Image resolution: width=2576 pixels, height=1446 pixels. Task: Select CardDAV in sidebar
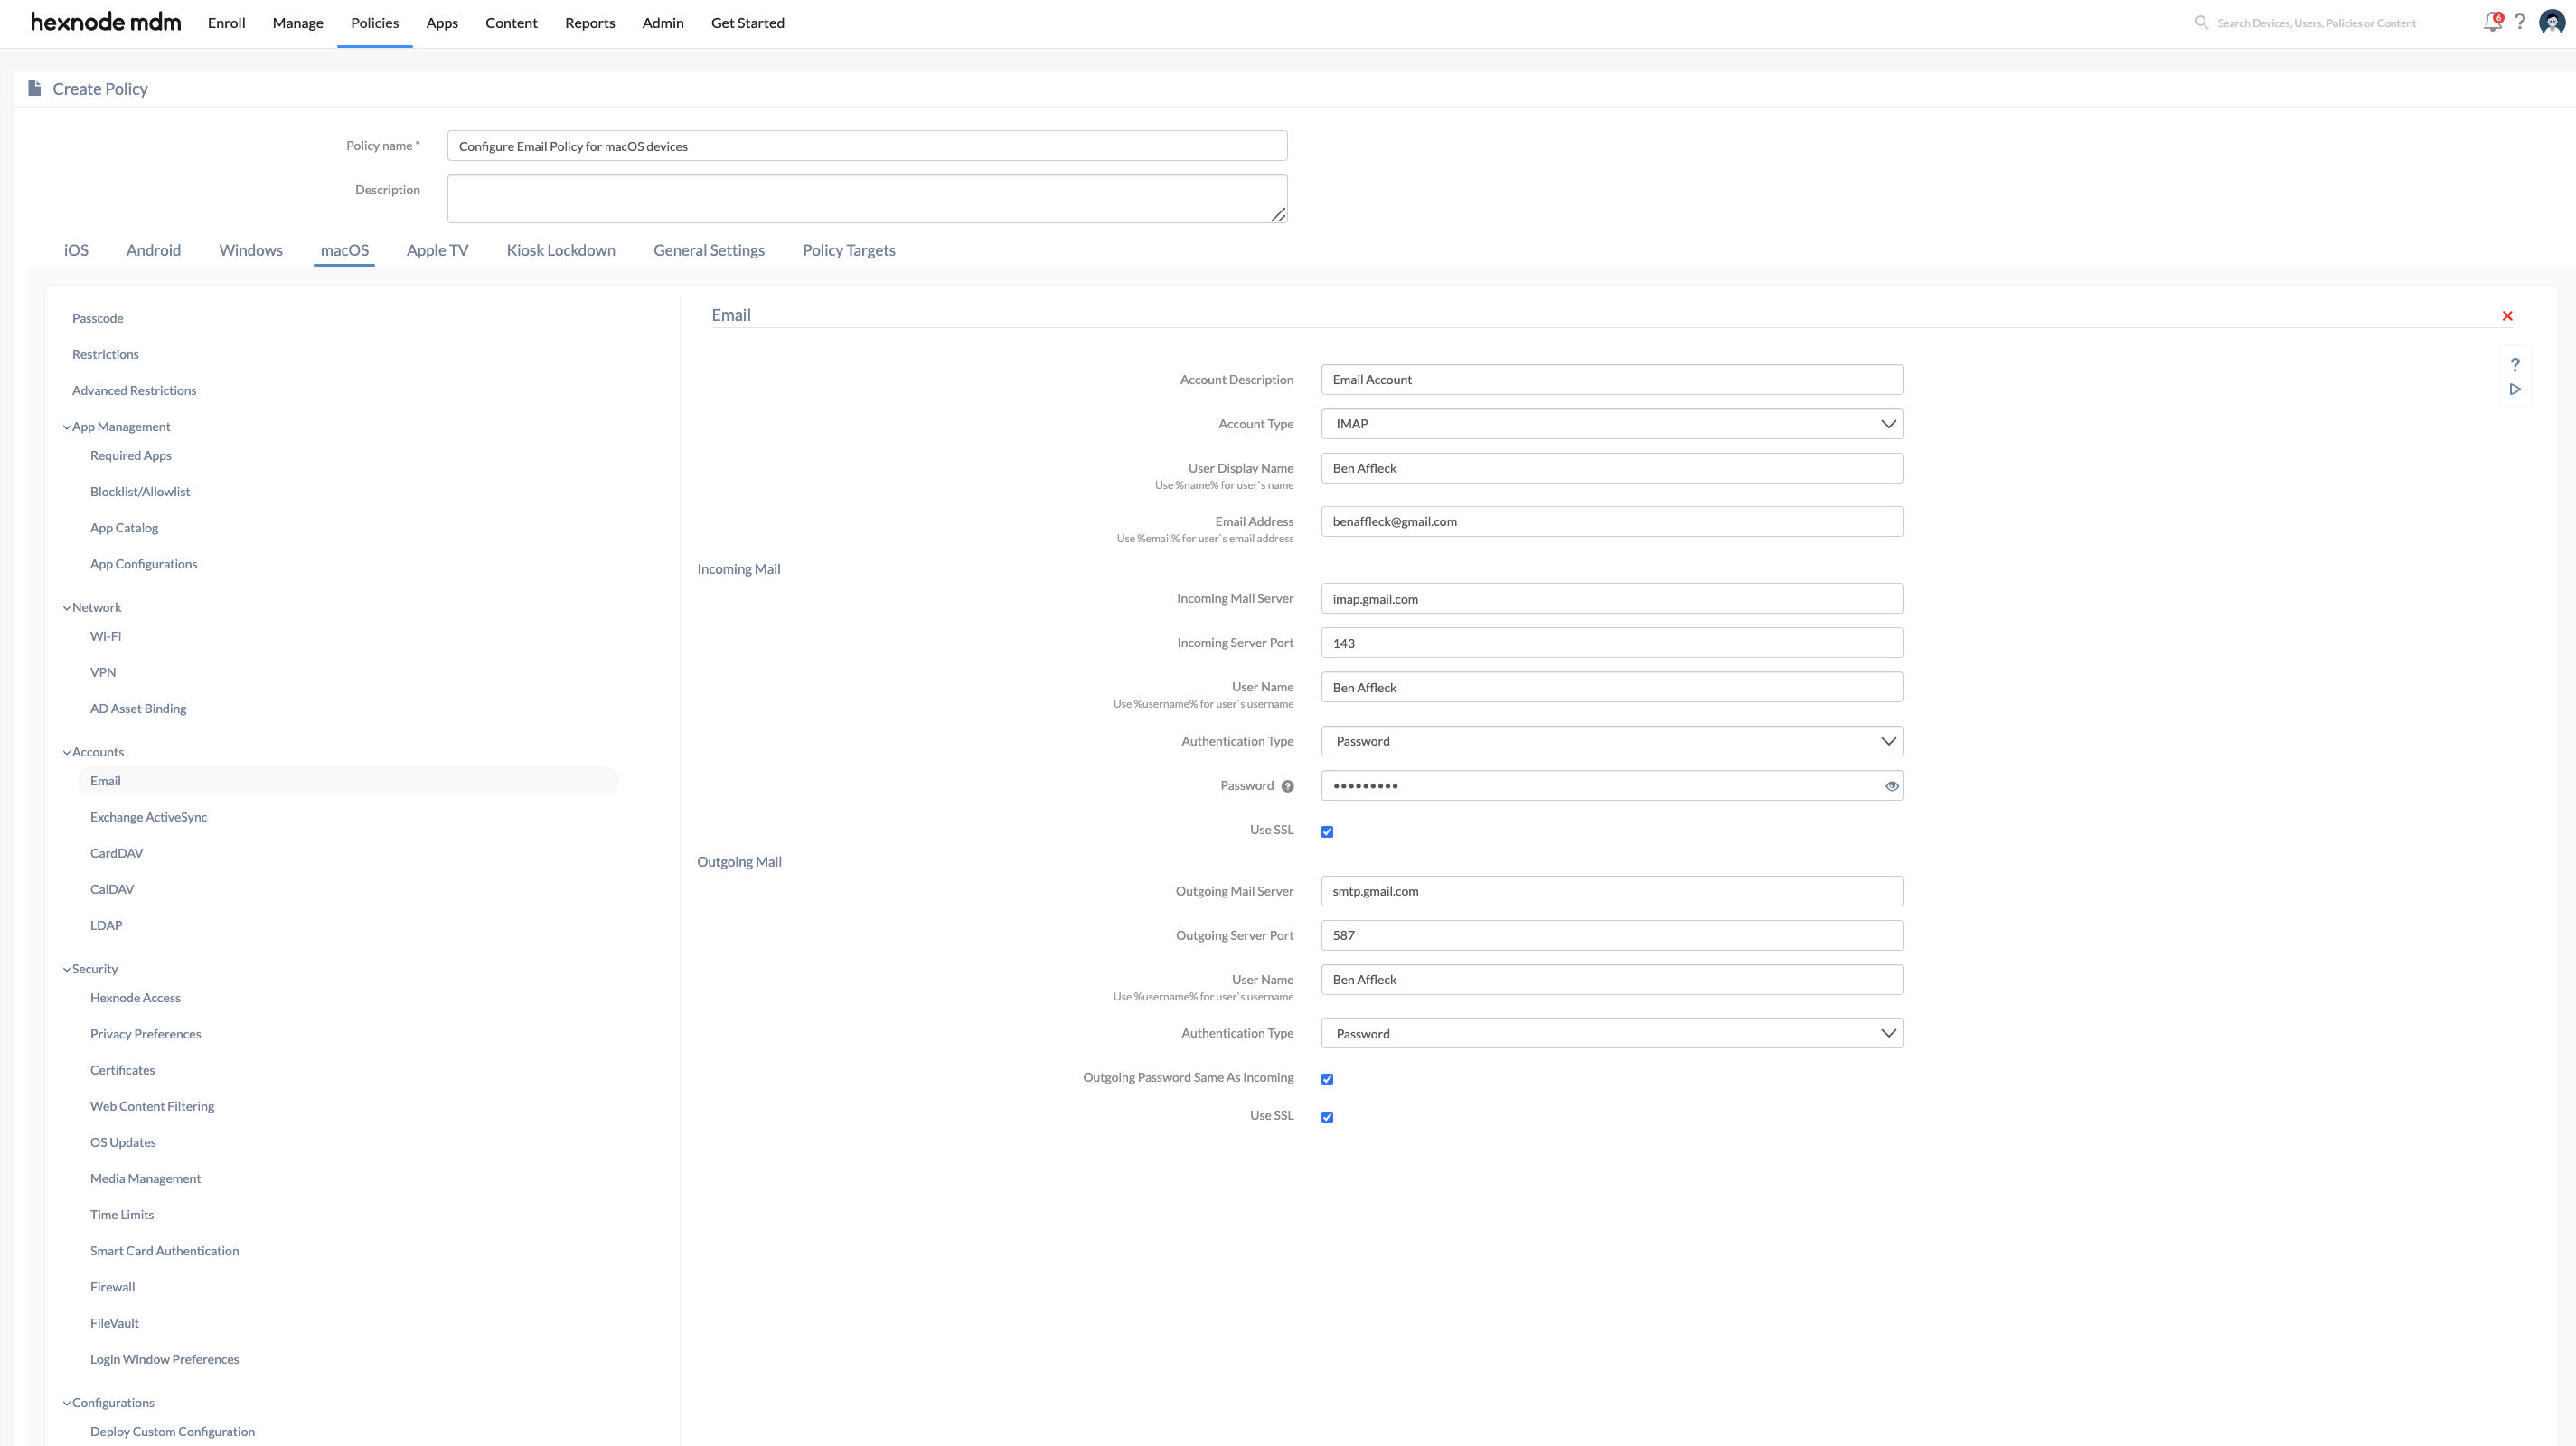pyautogui.click(x=116, y=853)
